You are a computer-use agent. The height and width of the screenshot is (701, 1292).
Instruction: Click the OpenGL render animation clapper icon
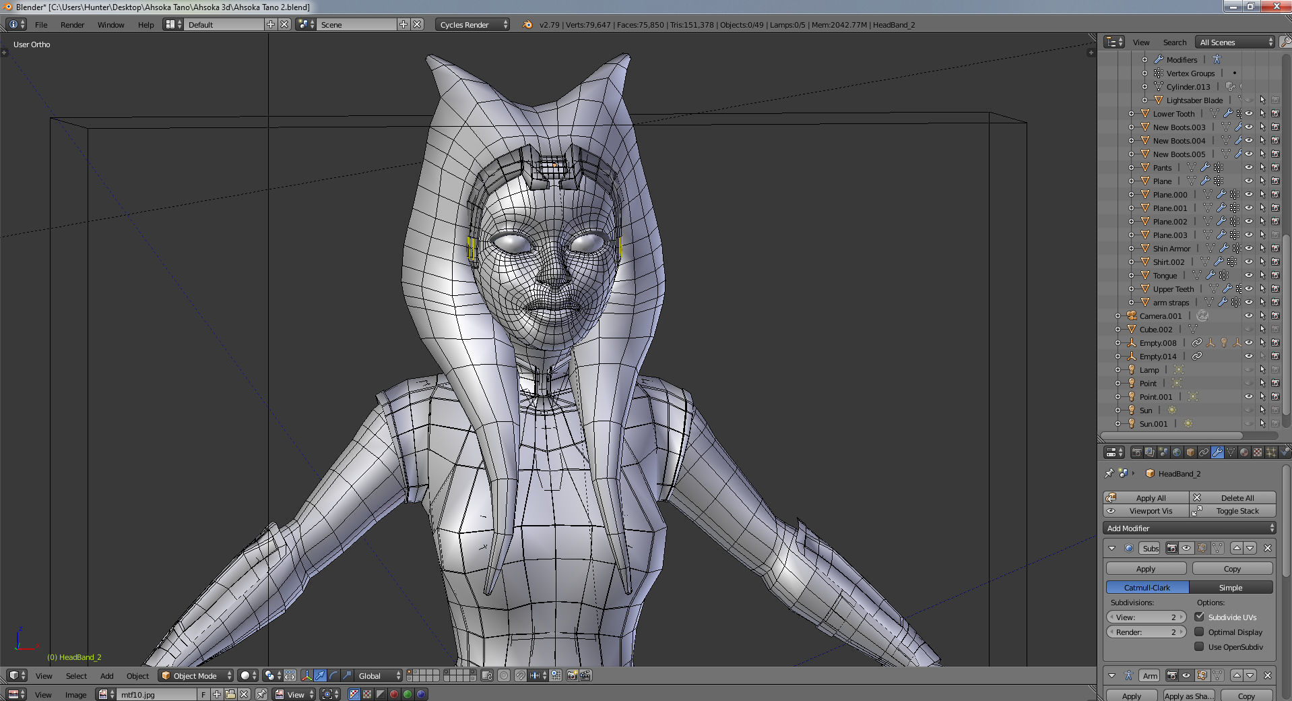point(585,675)
